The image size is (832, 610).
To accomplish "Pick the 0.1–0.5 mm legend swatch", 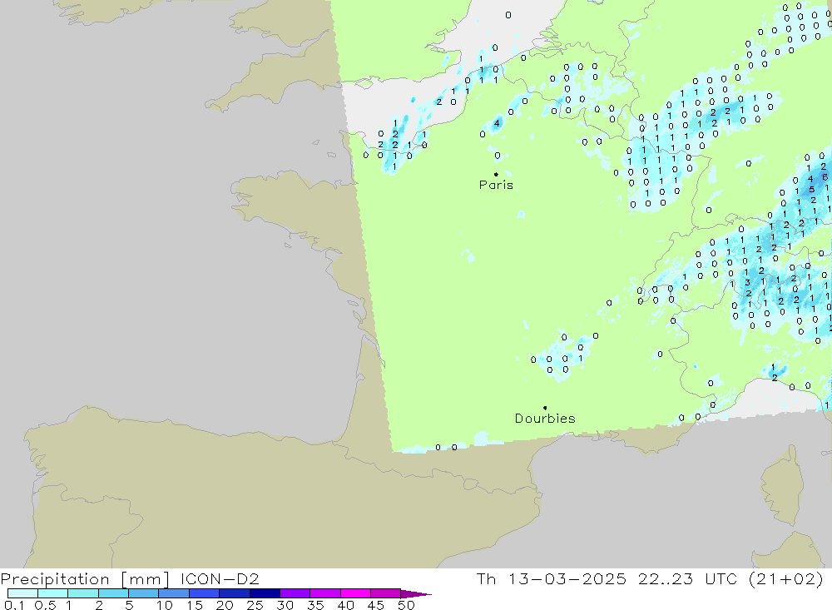I will pos(22,593).
